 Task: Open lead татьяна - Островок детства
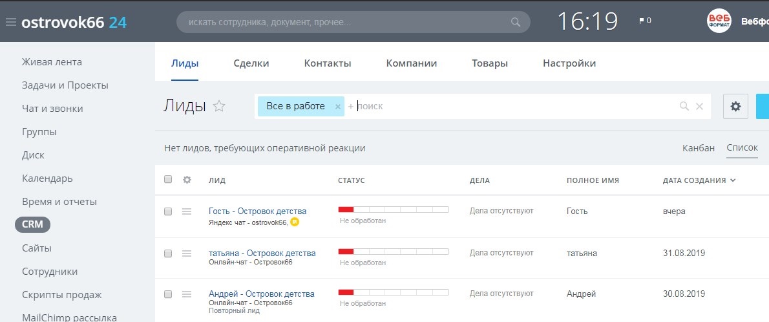point(262,253)
